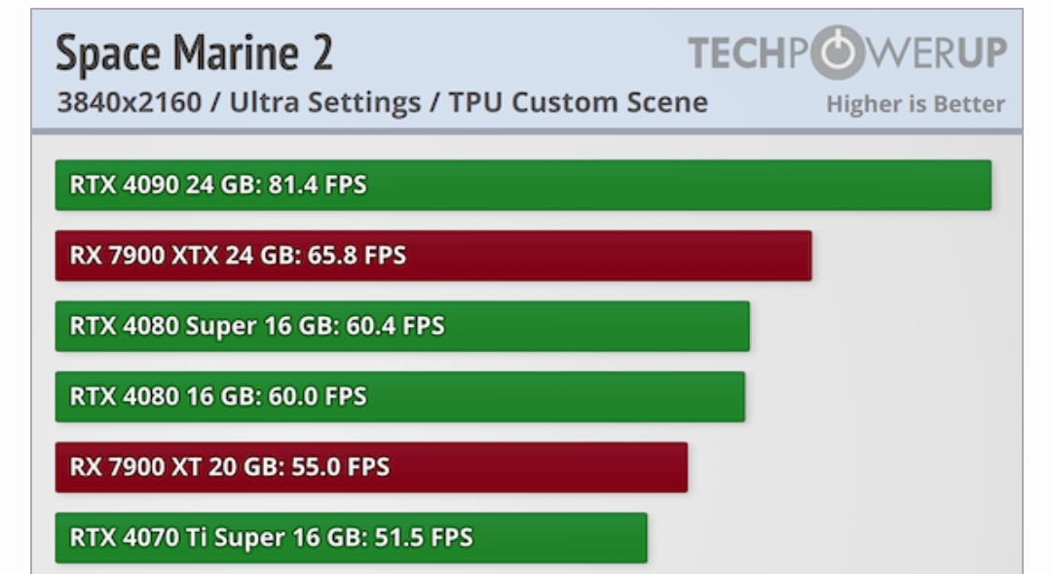Click the TechPowerUp power button logo icon
1051x574 pixels.
click(x=837, y=53)
